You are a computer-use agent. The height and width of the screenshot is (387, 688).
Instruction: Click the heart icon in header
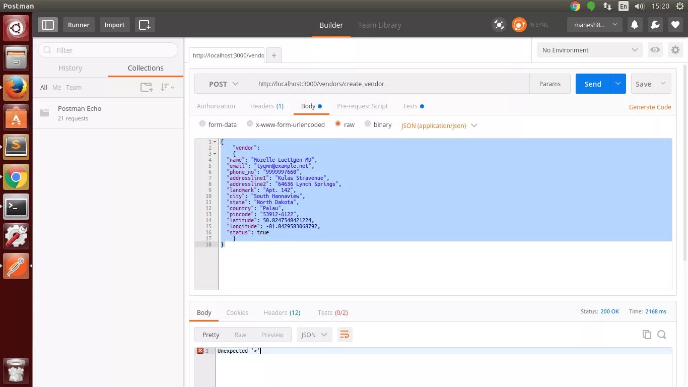click(675, 25)
